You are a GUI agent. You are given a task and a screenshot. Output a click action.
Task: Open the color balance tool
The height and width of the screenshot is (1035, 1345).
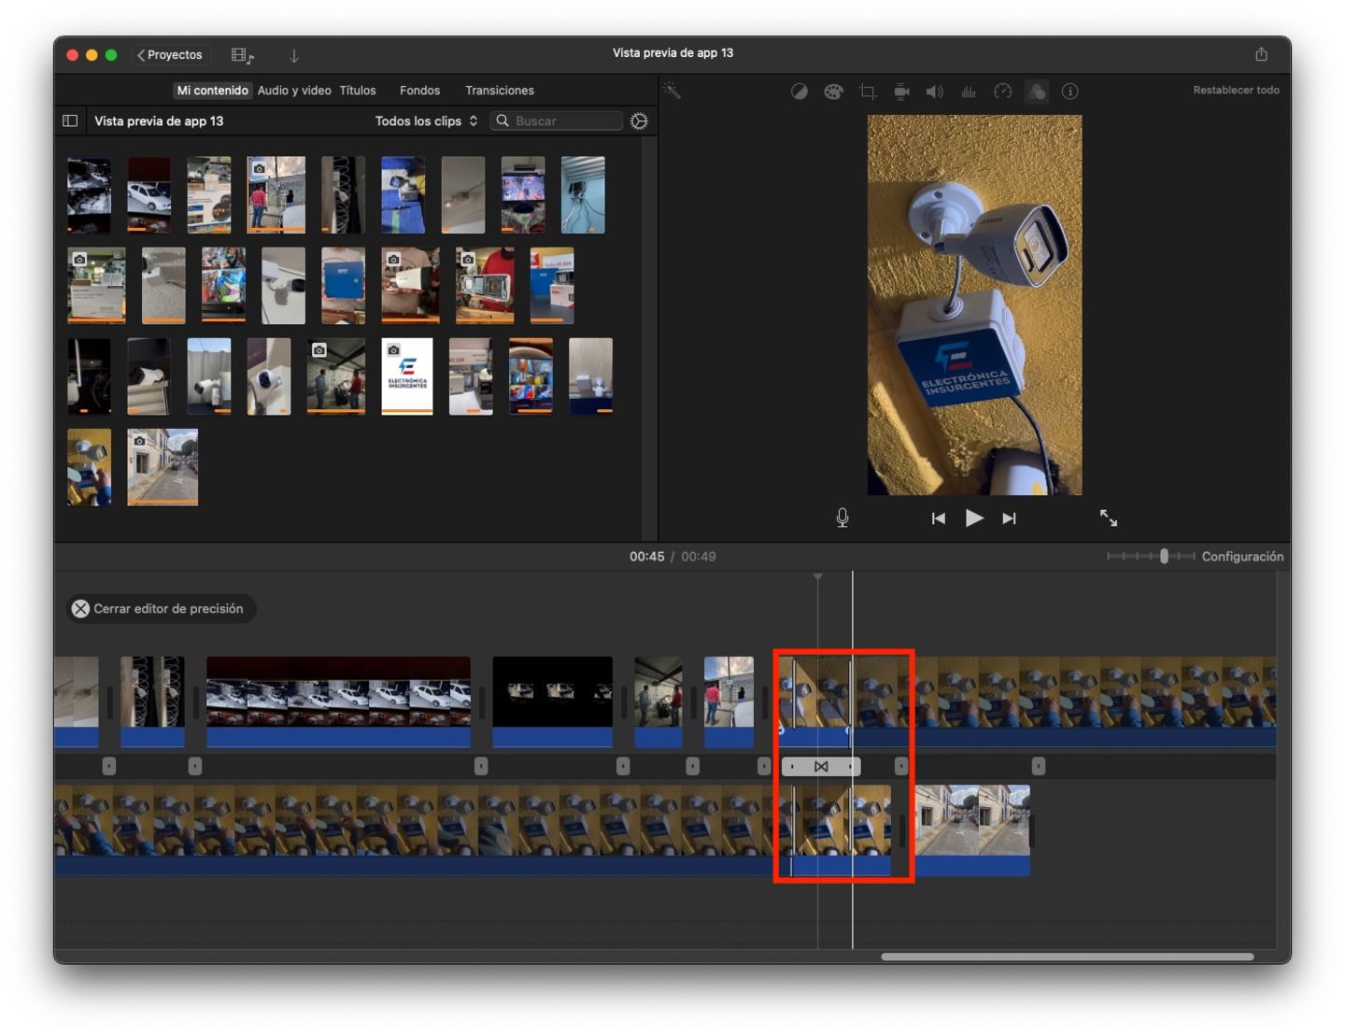(x=800, y=91)
